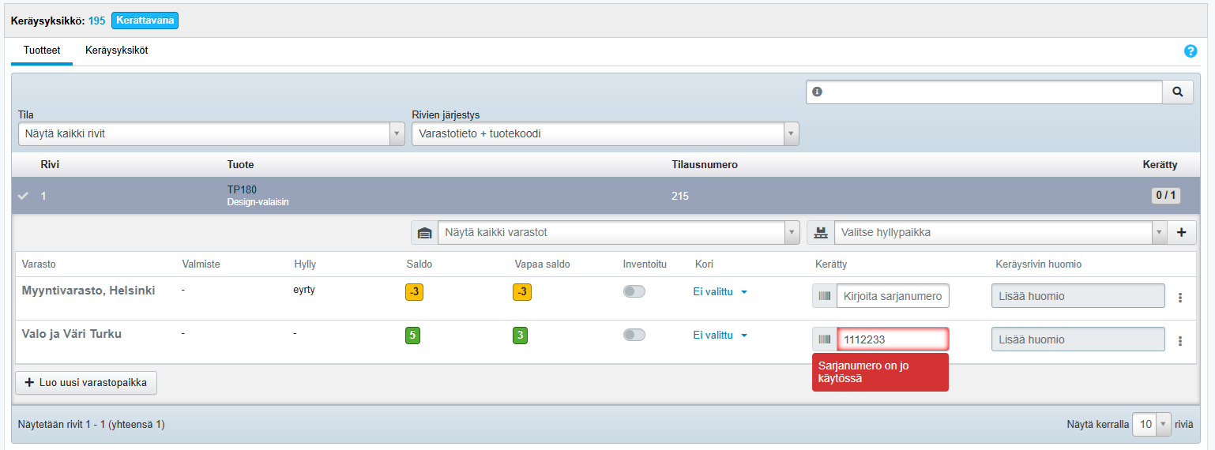Open the rows-per-page selector showing 10
This screenshot has width=1215, height=450.
click(x=1152, y=425)
